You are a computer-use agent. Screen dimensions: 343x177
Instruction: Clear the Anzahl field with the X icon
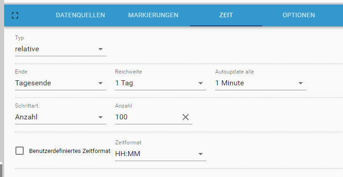point(186,117)
